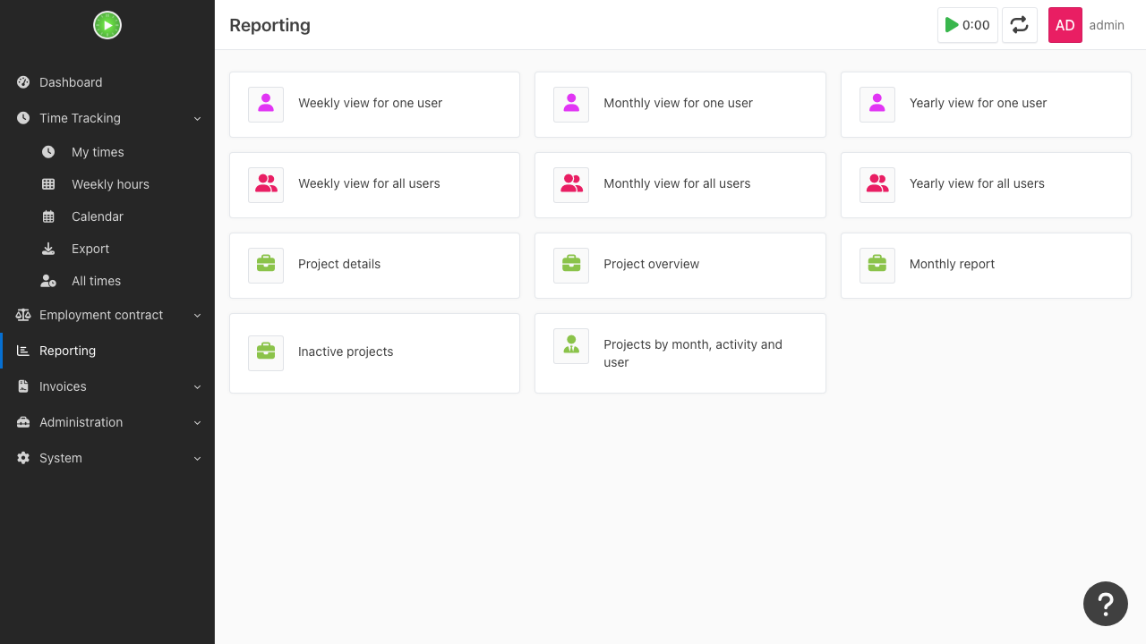Click the briefcase icon on Monthly report
The image size is (1146, 644).
(x=877, y=265)
